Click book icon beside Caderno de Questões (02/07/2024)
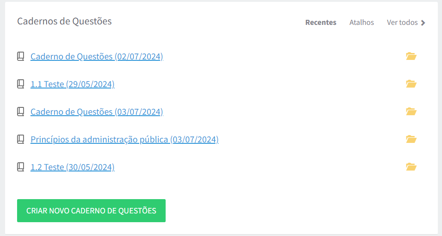 tap(21, 56)
